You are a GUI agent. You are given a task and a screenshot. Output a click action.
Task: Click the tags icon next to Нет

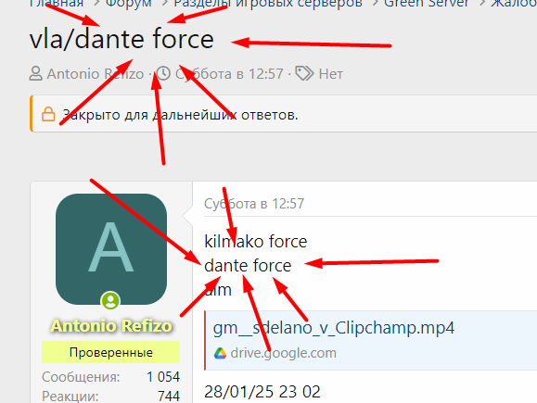coord(304,73)
